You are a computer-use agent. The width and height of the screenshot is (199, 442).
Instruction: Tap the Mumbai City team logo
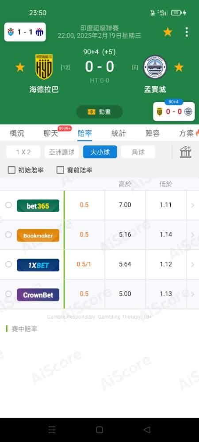click(154, 67)
